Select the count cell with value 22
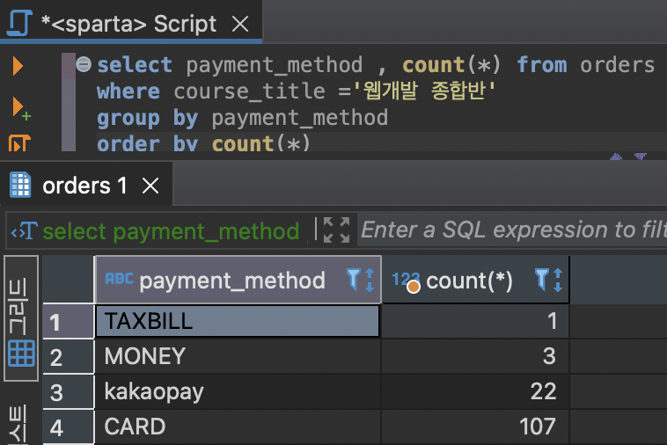This screenshot has width=667, height=445. [x=475, y=391]
